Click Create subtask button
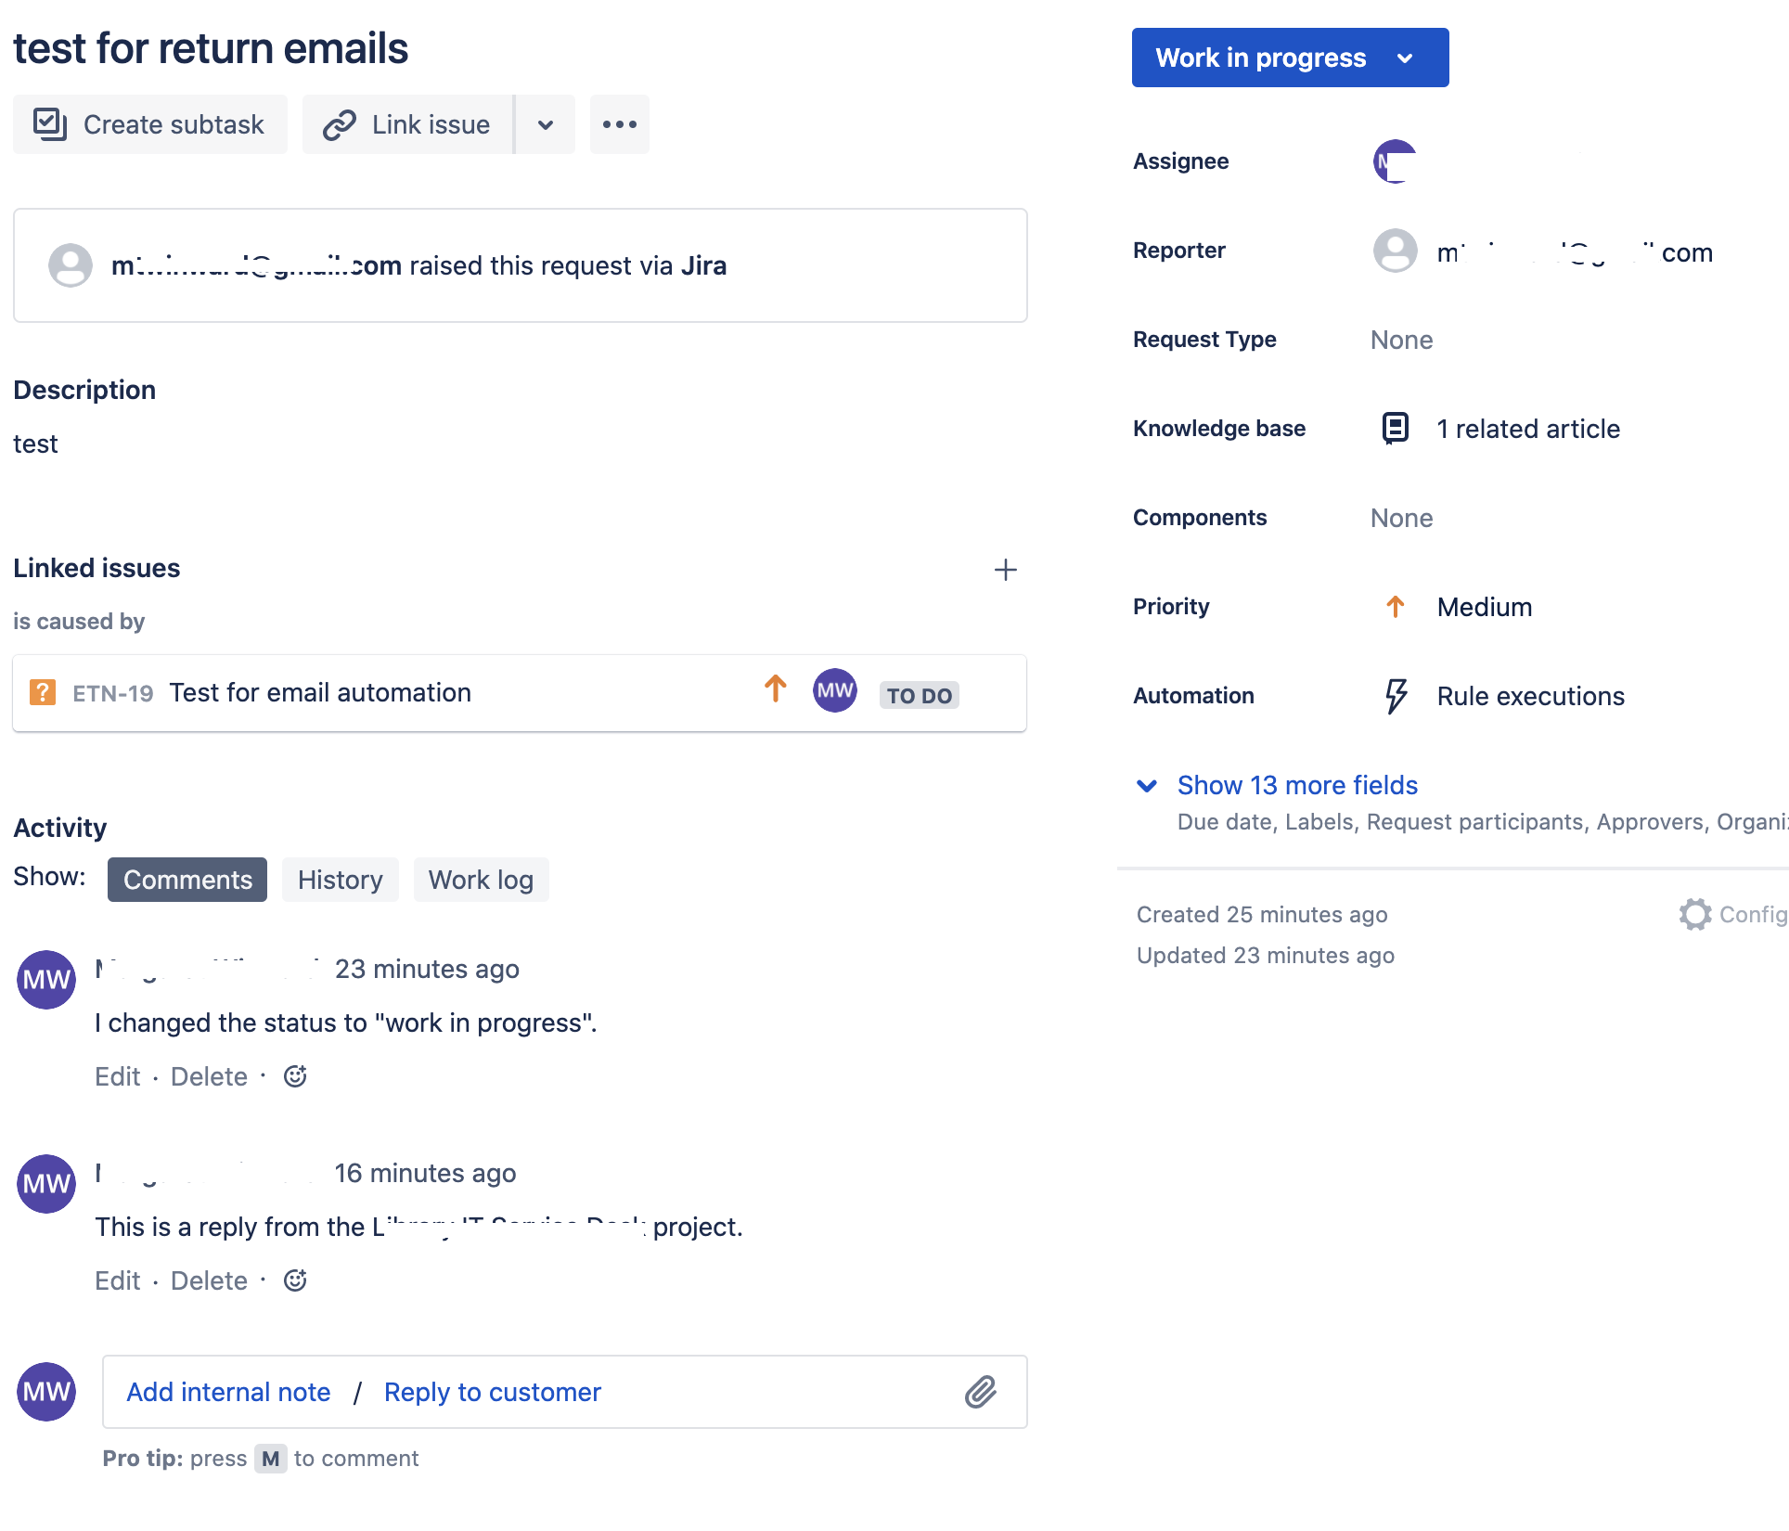1789x1531 pixels. tap(150, 124)
